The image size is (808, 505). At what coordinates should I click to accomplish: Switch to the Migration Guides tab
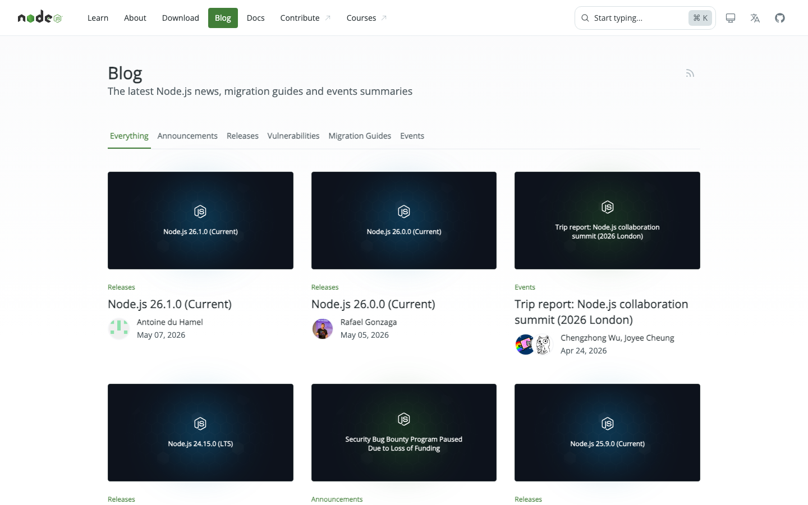click(360, 136)
